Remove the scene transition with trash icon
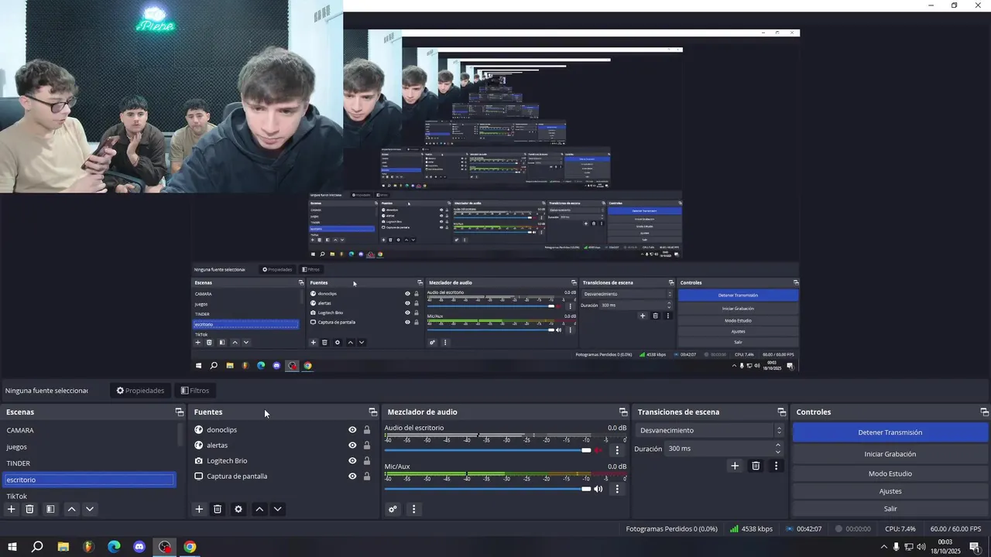Screen dimensions: 991x557 [756, 466]
